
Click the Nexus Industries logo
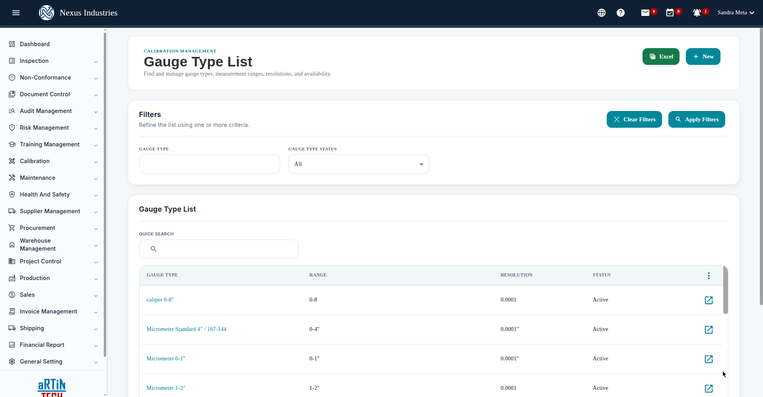click(x=47, y=13)
